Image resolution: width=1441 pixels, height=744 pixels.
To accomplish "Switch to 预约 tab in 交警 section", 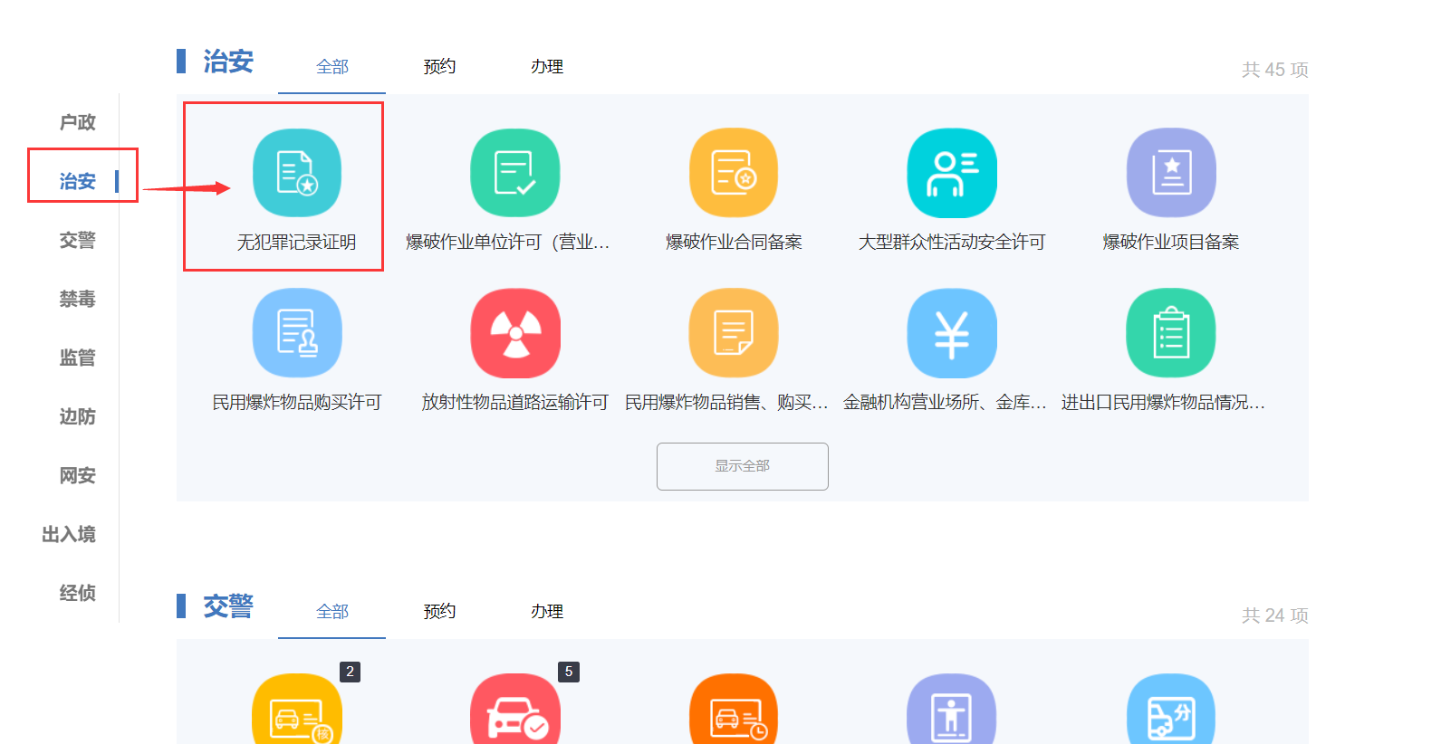I will click(x=439, y=612).
